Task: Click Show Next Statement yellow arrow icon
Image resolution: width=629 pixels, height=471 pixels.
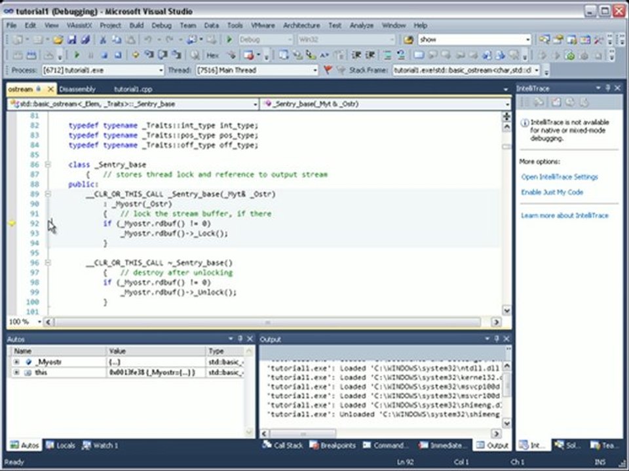Action: tap(136, 55)
